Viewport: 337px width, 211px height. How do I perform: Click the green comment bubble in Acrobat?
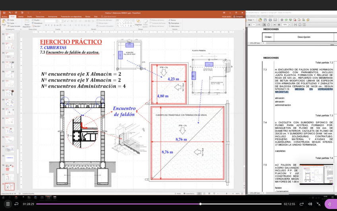pos(287,20)
